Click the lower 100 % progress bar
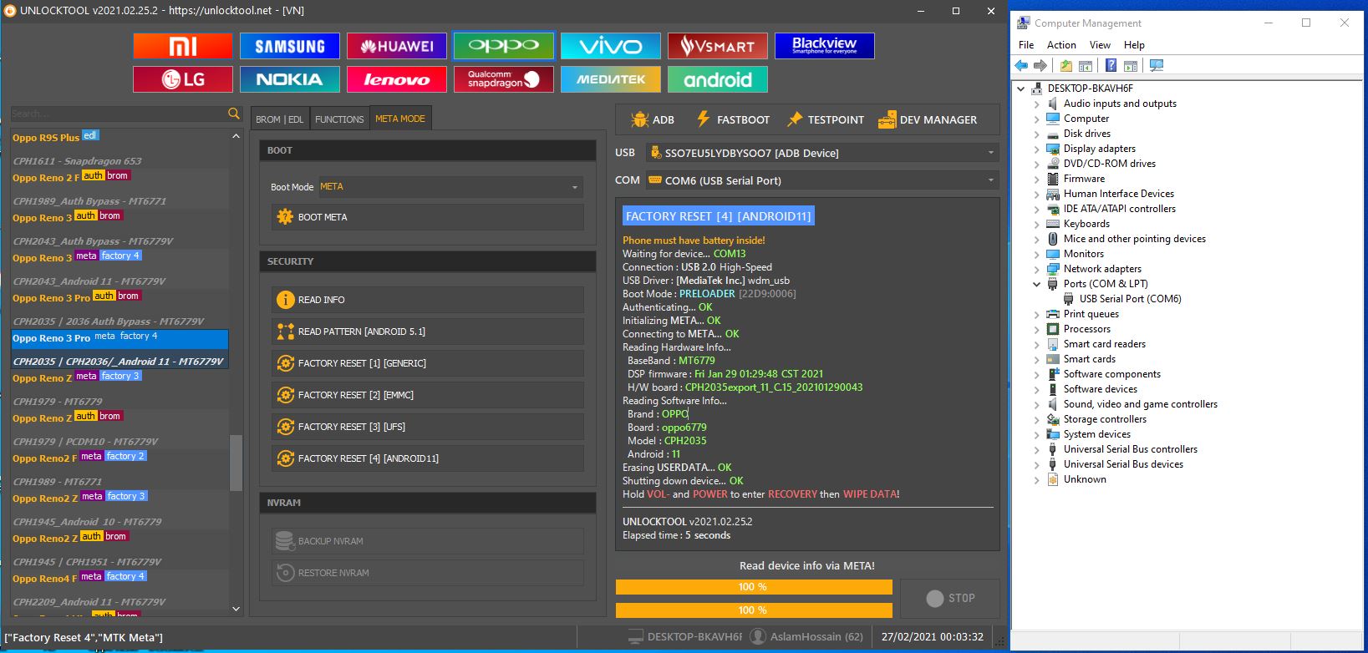 coord(754,610)
